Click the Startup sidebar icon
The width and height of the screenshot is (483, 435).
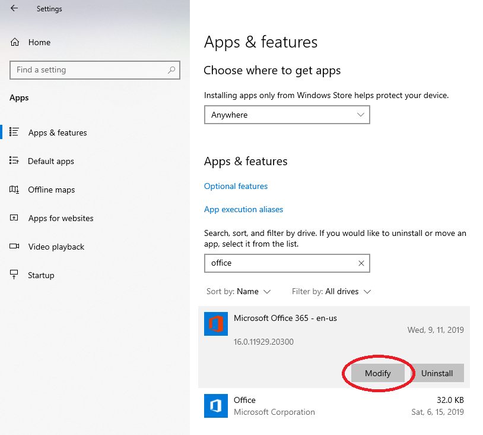pos(14,275)
